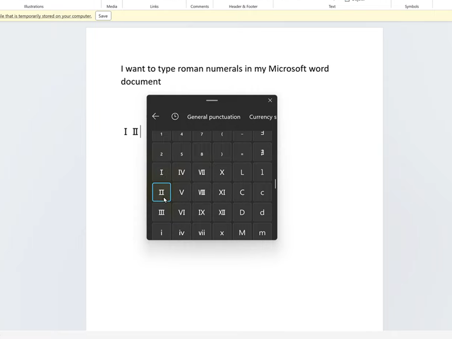The height and width of the screenshot is (339, 452).
Task: Switch to General punctuation symbols tab
Action: (213, 117)
